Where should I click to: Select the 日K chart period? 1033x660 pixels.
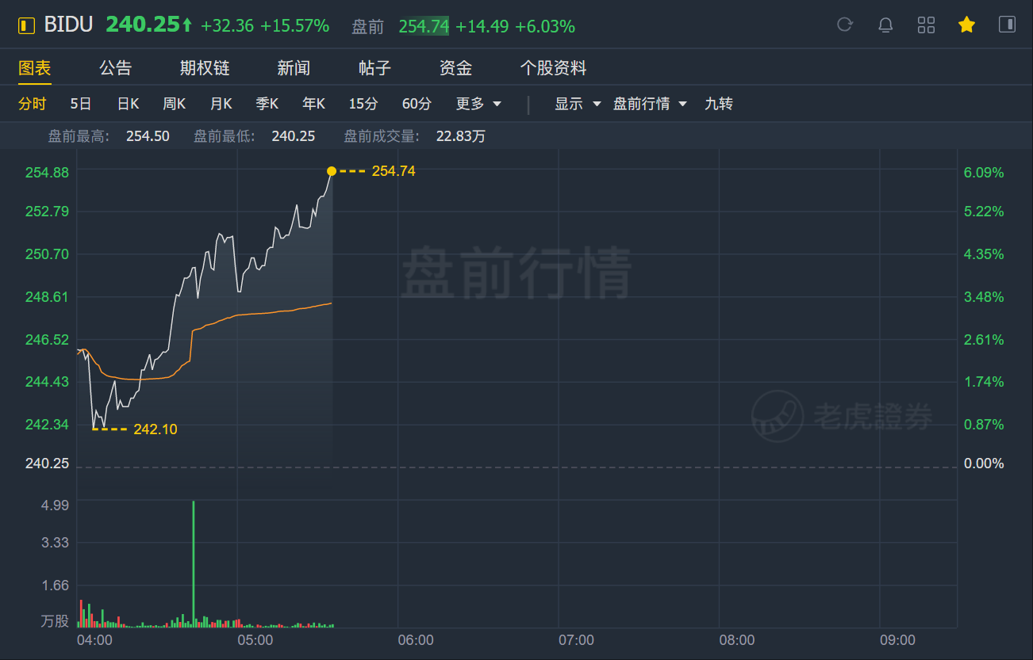coord(129,104)
